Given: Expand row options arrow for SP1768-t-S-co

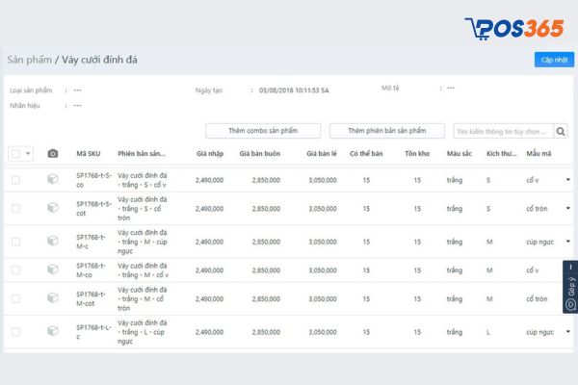Looking at the screenshot, I should [567, 180].
